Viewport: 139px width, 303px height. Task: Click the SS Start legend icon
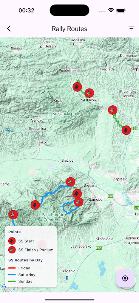click(x=12, y=241)
